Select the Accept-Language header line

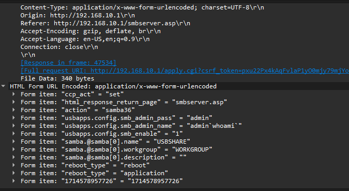pyautogui.click(x=85, y=39)
